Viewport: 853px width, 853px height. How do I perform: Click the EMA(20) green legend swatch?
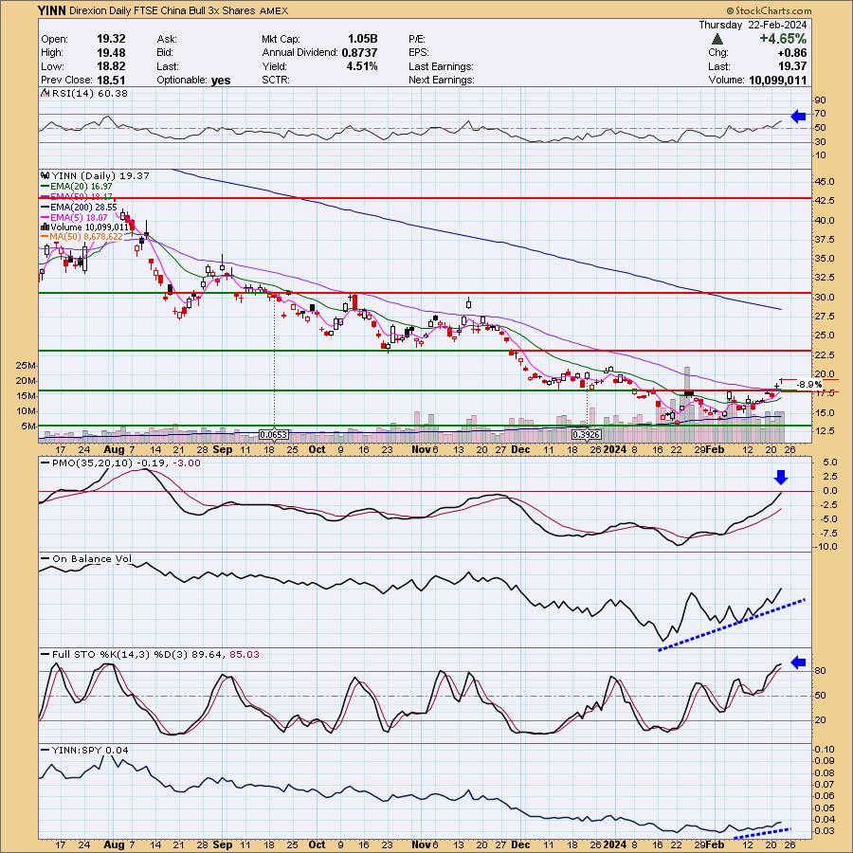(45, 187)
